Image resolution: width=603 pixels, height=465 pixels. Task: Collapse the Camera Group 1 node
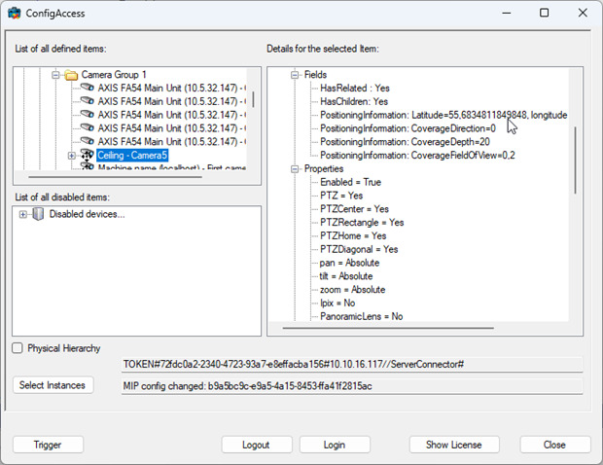tap(55, 75)
